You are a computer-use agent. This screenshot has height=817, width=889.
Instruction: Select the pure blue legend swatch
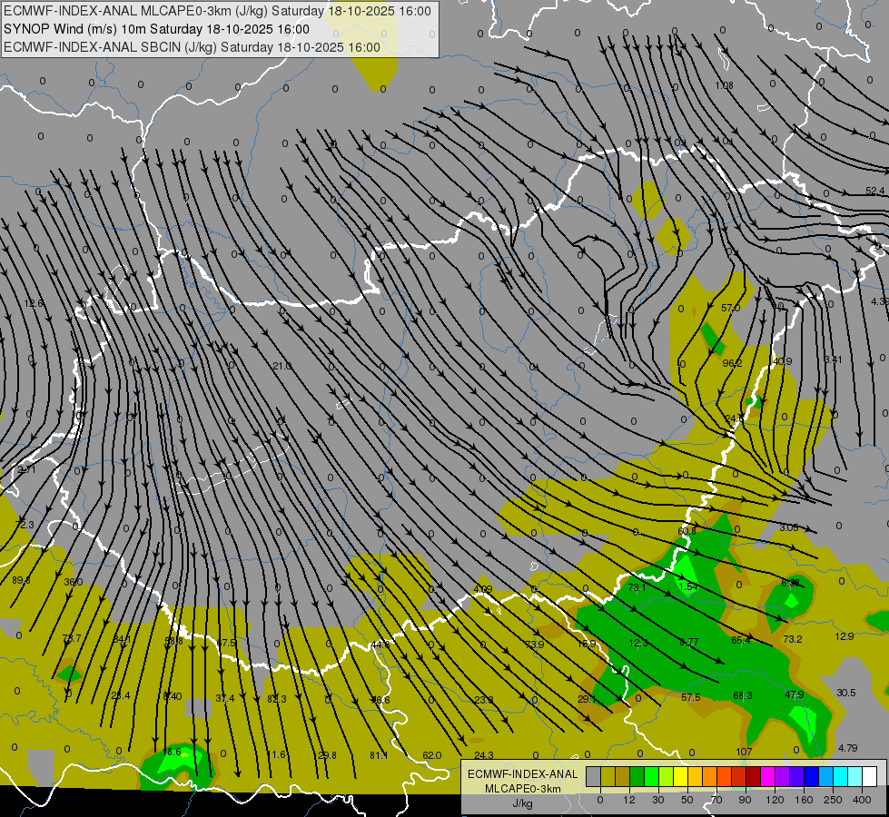click(812, 776)
